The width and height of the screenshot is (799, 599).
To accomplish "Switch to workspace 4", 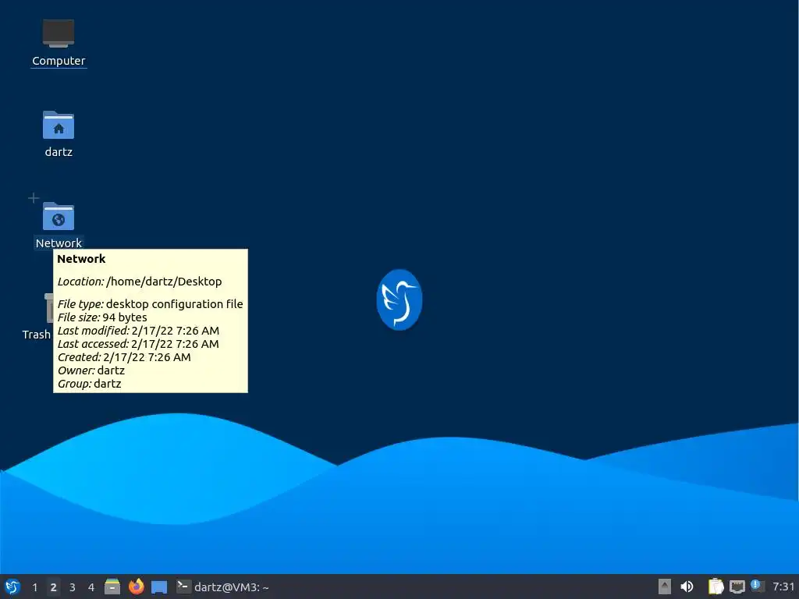I will click(x=91, y=587).
